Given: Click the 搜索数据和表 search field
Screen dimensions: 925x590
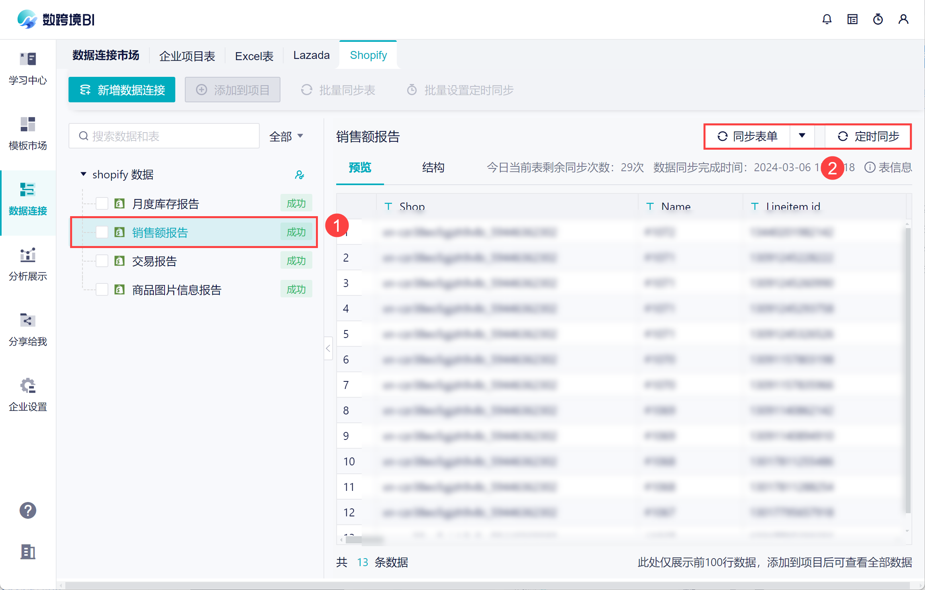Looking at the screenshot, I should click(x=164, y=137).
